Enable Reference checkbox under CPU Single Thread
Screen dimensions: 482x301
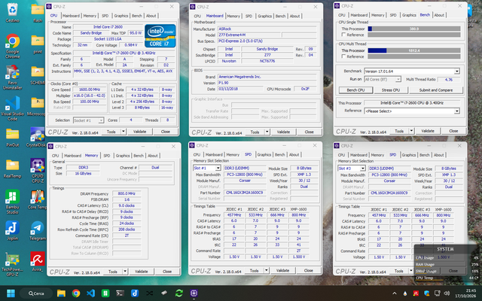click(x=343, y=35)
